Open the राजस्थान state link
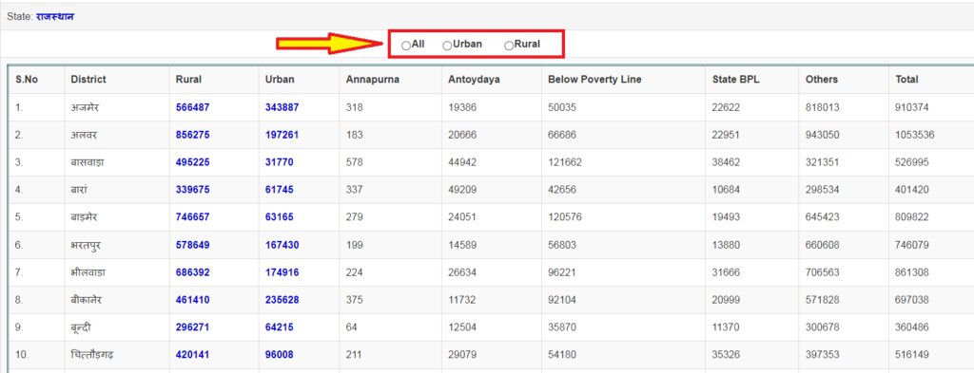The height and width of the screenshot is (373, 974). pos(55,17)
